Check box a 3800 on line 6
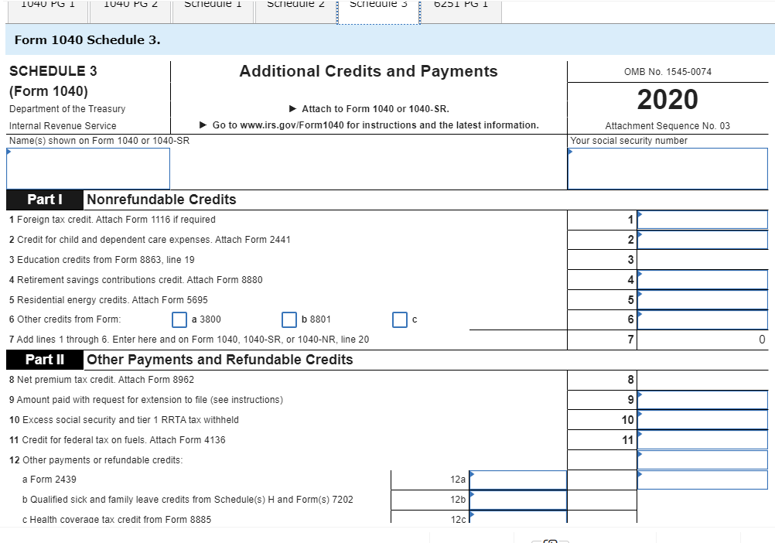The width and height of the screenshot is (775, 543). (x=179, y=319)
